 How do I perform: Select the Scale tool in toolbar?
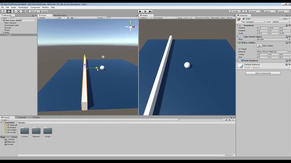coord(19,11)
